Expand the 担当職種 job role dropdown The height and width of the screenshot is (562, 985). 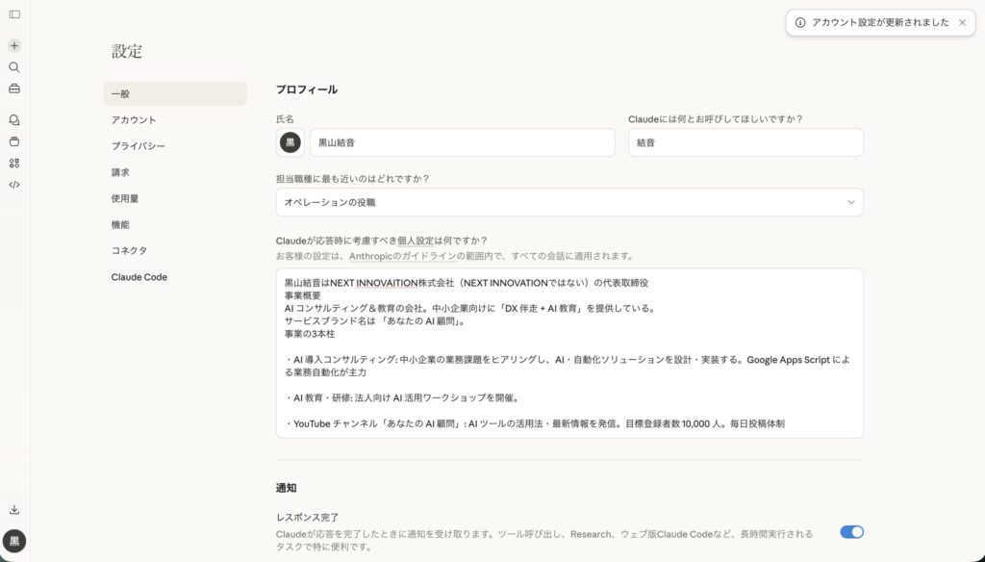569,202
